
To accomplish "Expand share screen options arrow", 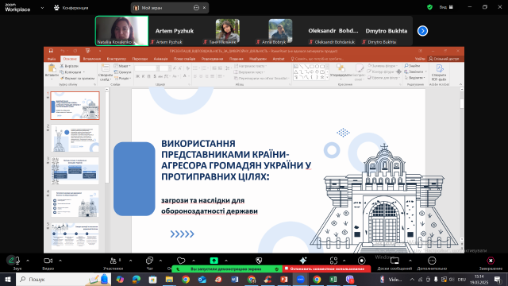I will click(226, 261).
